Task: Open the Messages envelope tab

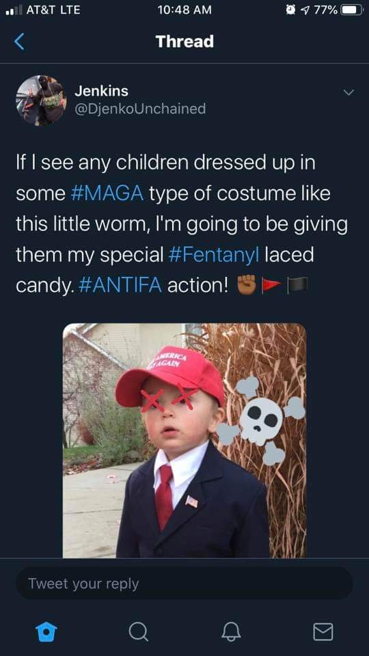Action: coord(323,631)
